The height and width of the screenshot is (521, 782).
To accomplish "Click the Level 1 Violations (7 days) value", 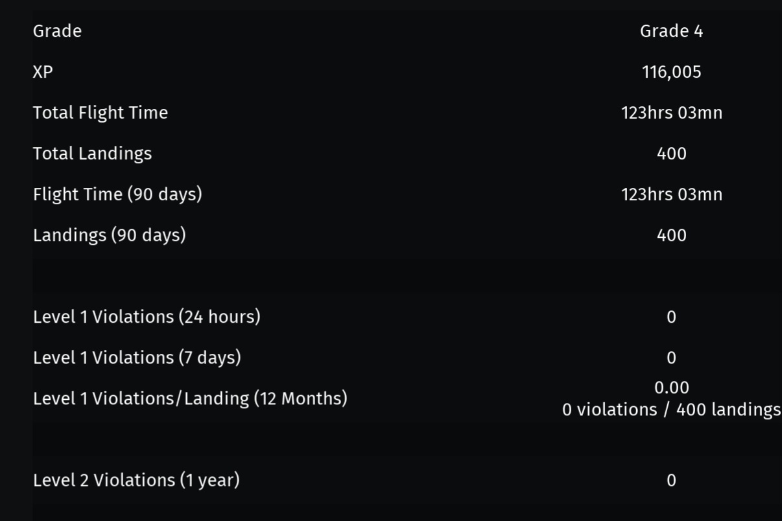I will [x=671, y=358].
